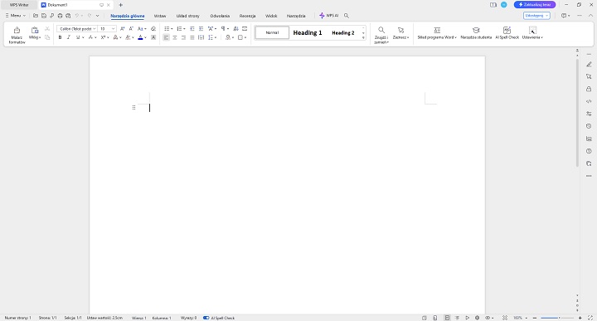
Task: Expand the bullet list dropdown arrow
Action: (x=172, y=29)
